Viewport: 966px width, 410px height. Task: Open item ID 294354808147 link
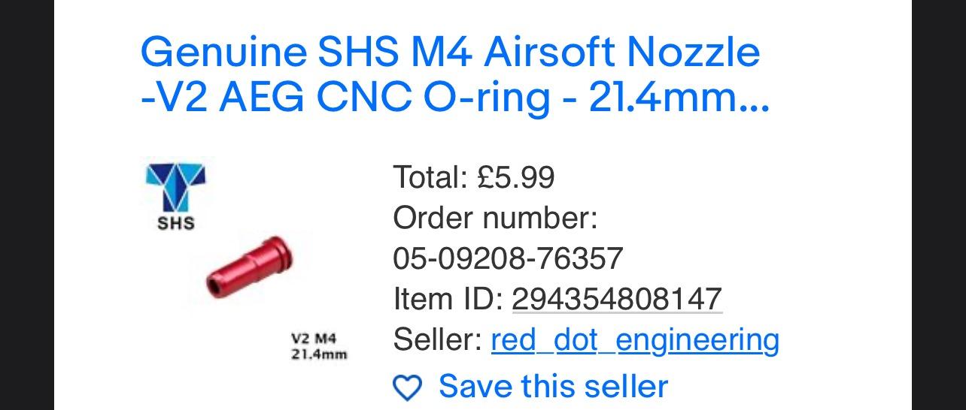617,300
